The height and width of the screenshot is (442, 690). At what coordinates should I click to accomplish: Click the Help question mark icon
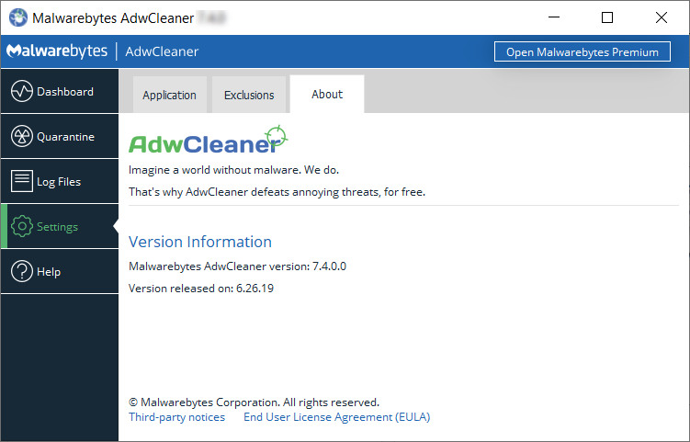[21, 271]
